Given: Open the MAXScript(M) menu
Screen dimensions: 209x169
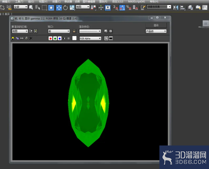Looking at the screenshot, I should [137, 2].
